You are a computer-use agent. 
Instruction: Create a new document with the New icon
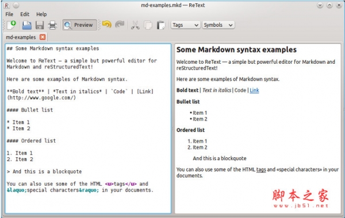point(11,25)
